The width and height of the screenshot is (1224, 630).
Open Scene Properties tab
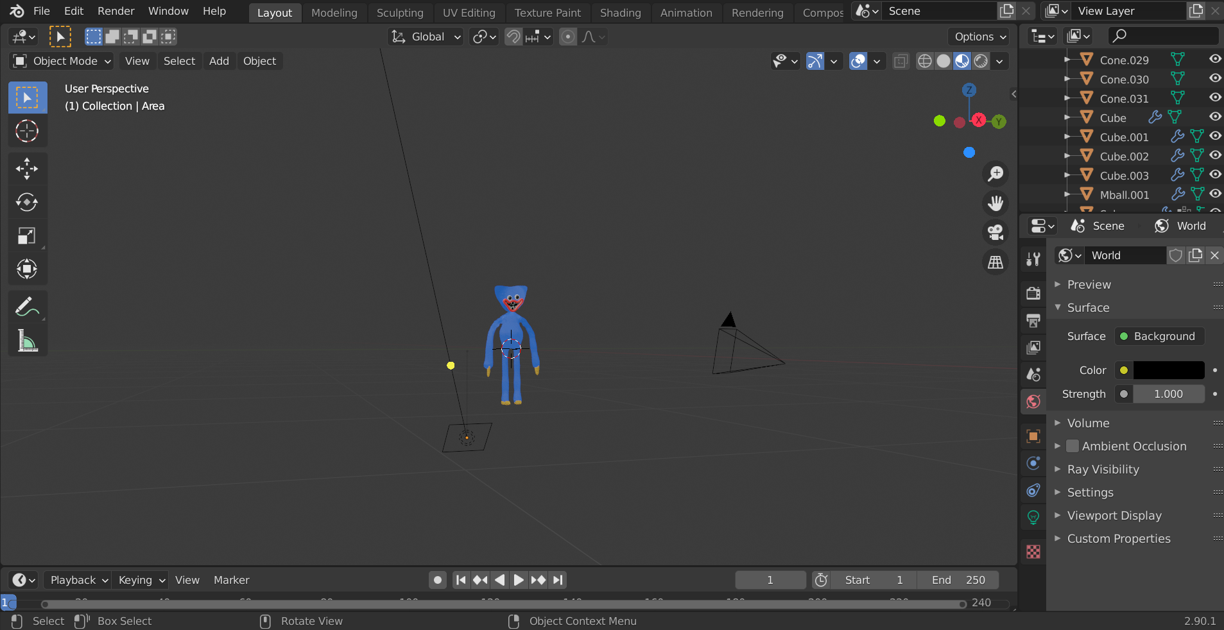(x=1033, y=374)
